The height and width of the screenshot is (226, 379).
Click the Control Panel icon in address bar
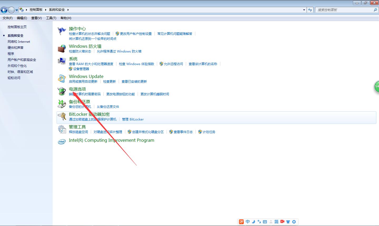click(22, 10)
